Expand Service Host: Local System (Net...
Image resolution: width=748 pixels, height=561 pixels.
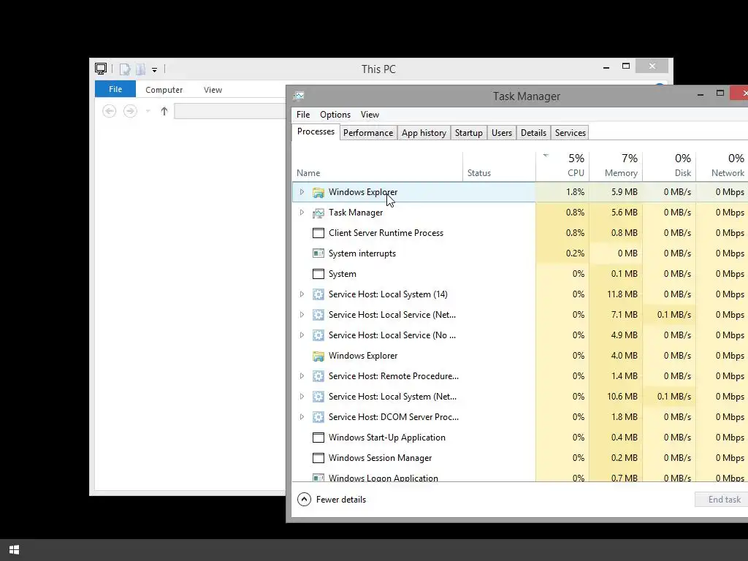coord(302,397)
